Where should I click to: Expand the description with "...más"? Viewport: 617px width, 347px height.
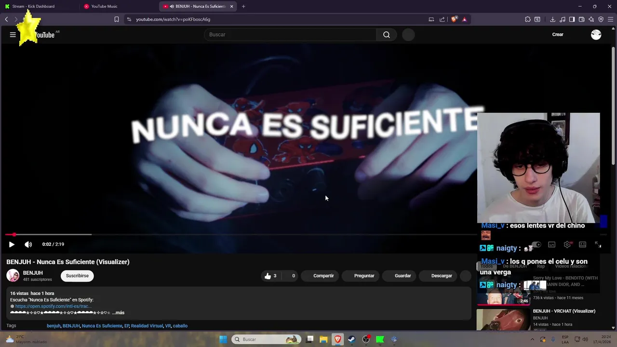118,313
